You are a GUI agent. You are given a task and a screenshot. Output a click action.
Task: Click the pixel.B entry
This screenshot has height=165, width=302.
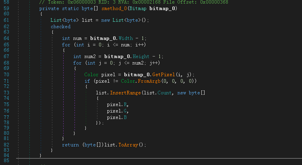(117, 117)
